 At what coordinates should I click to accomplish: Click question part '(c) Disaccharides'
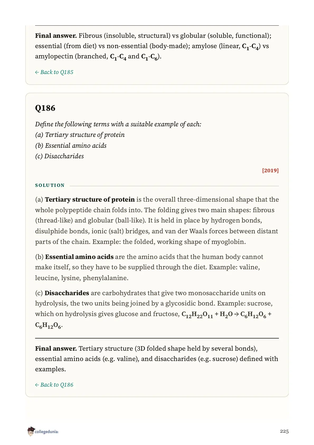pos(59,156)
